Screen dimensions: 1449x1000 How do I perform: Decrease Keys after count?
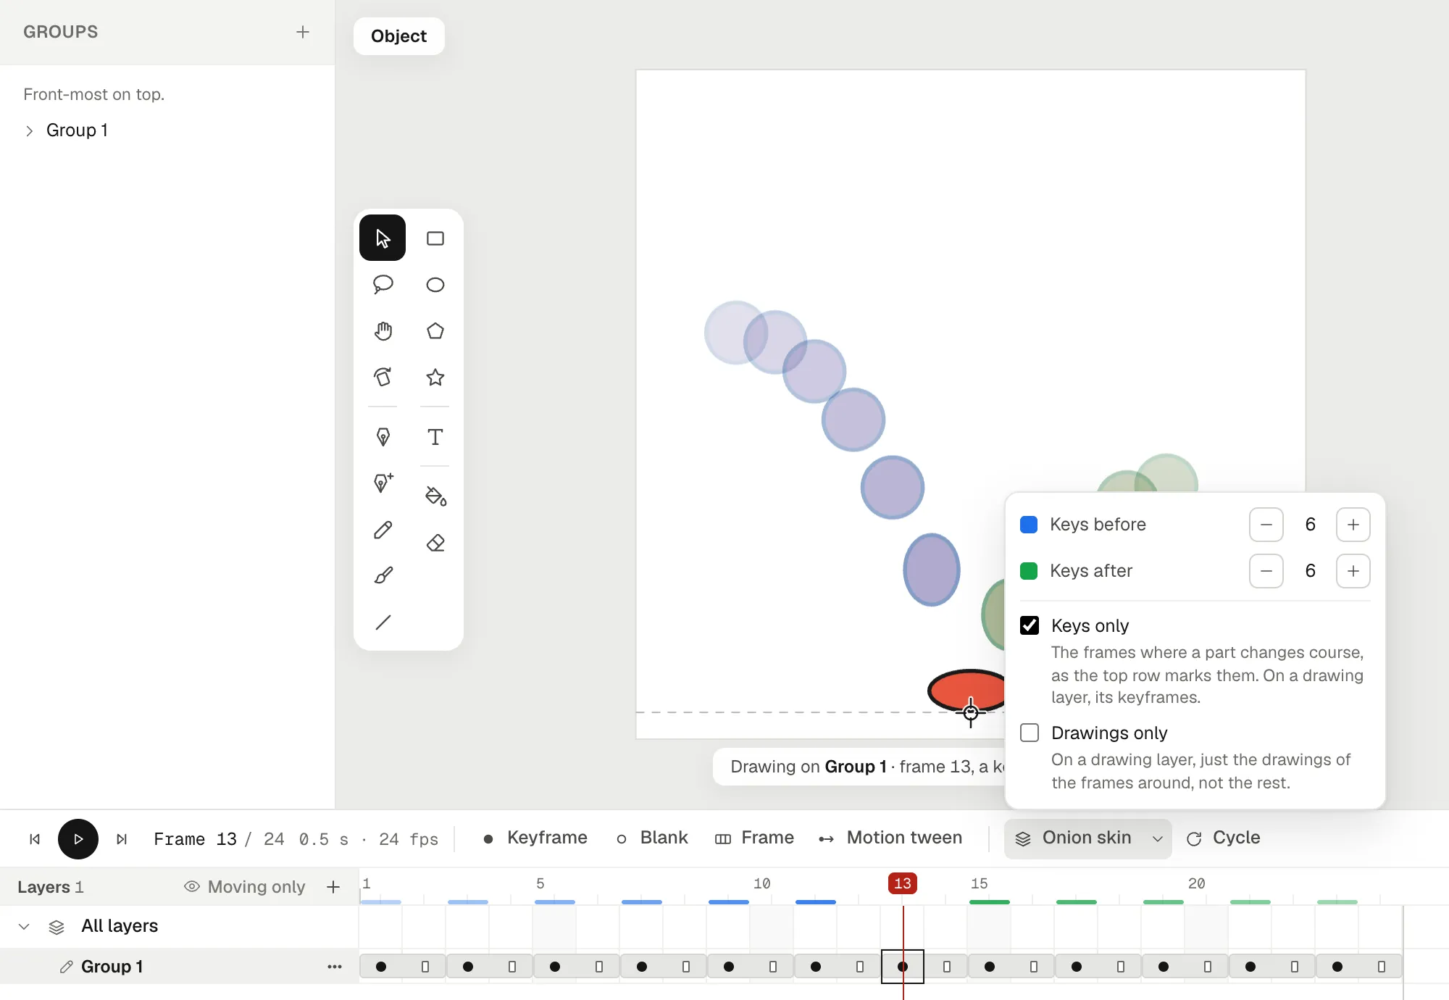tap(1266, 571)
